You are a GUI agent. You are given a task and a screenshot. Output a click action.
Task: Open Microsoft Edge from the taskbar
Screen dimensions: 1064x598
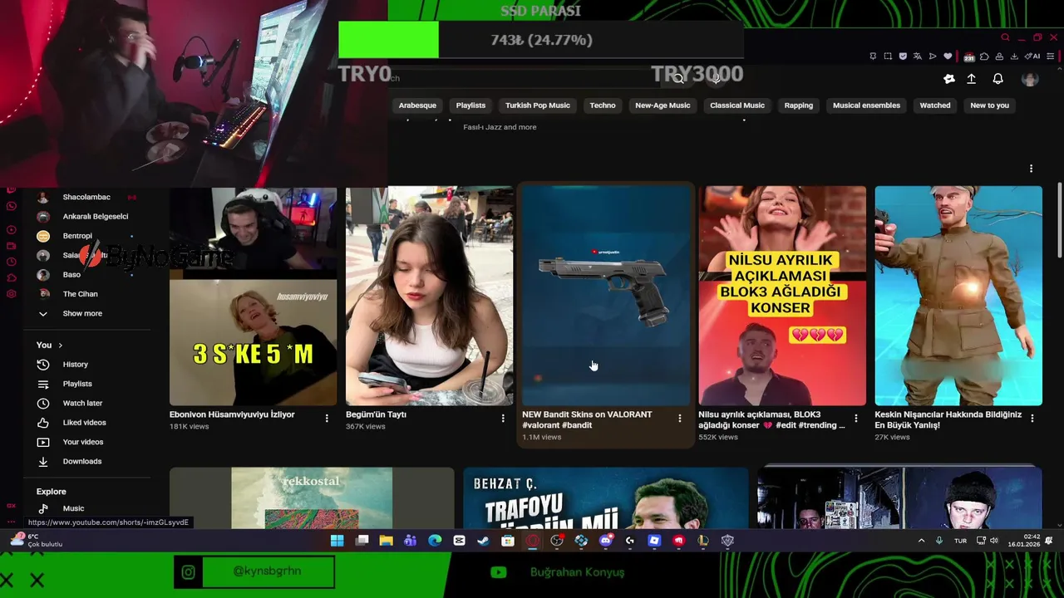click(435, 541)
